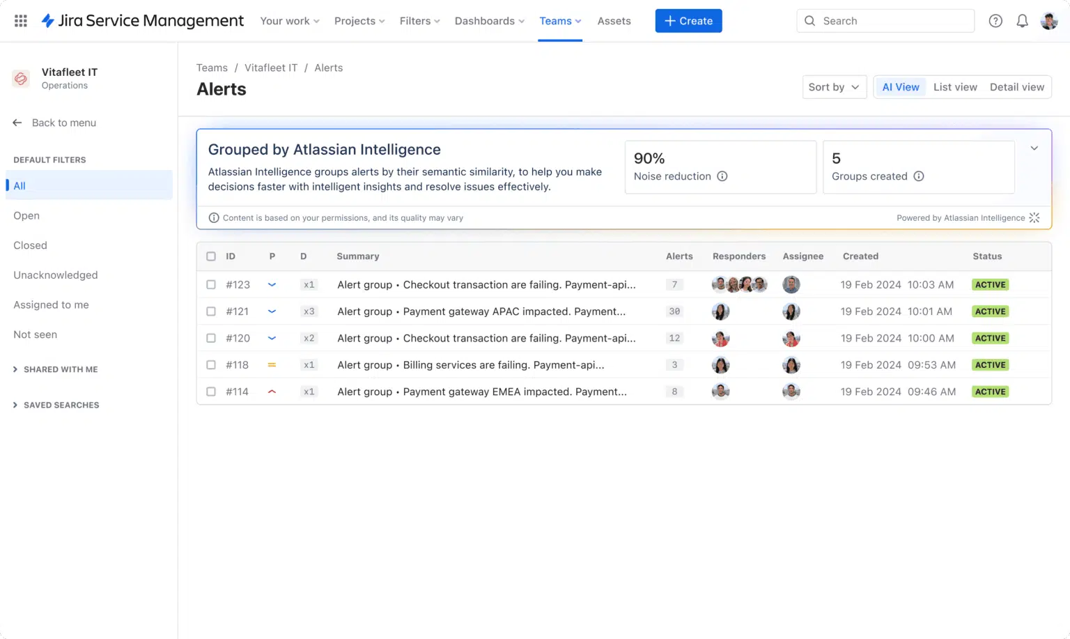Image resolution: width=1070 pixels, height=639 pixels.
Task: Tick the select-all checkbox in the table header
Action: 211,256
